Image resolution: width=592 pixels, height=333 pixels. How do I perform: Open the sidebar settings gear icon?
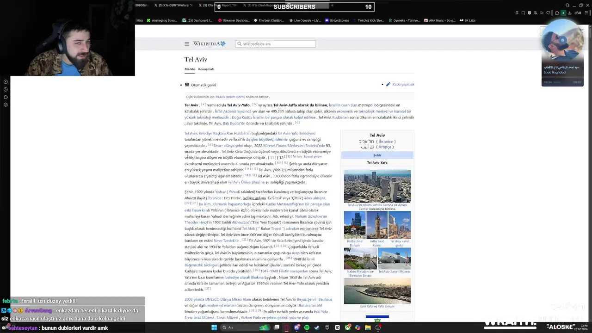(x=6, y=105)
